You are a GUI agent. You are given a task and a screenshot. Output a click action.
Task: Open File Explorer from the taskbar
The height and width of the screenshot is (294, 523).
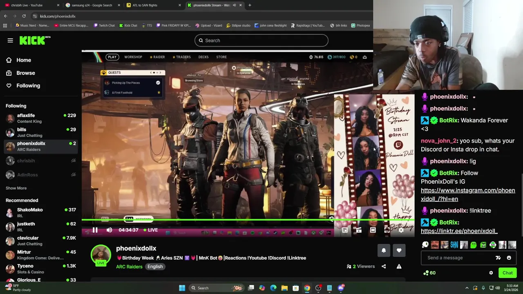tap(284, 288)
